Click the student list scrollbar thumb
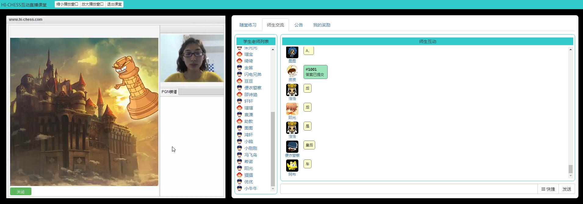The width and height of the screenshot is (583, 204). pos(273,149)
